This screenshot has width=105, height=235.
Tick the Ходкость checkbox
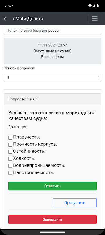(10, 159)
